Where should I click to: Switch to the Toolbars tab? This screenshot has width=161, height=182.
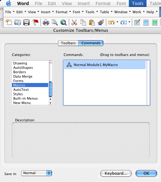coord(68,43)
